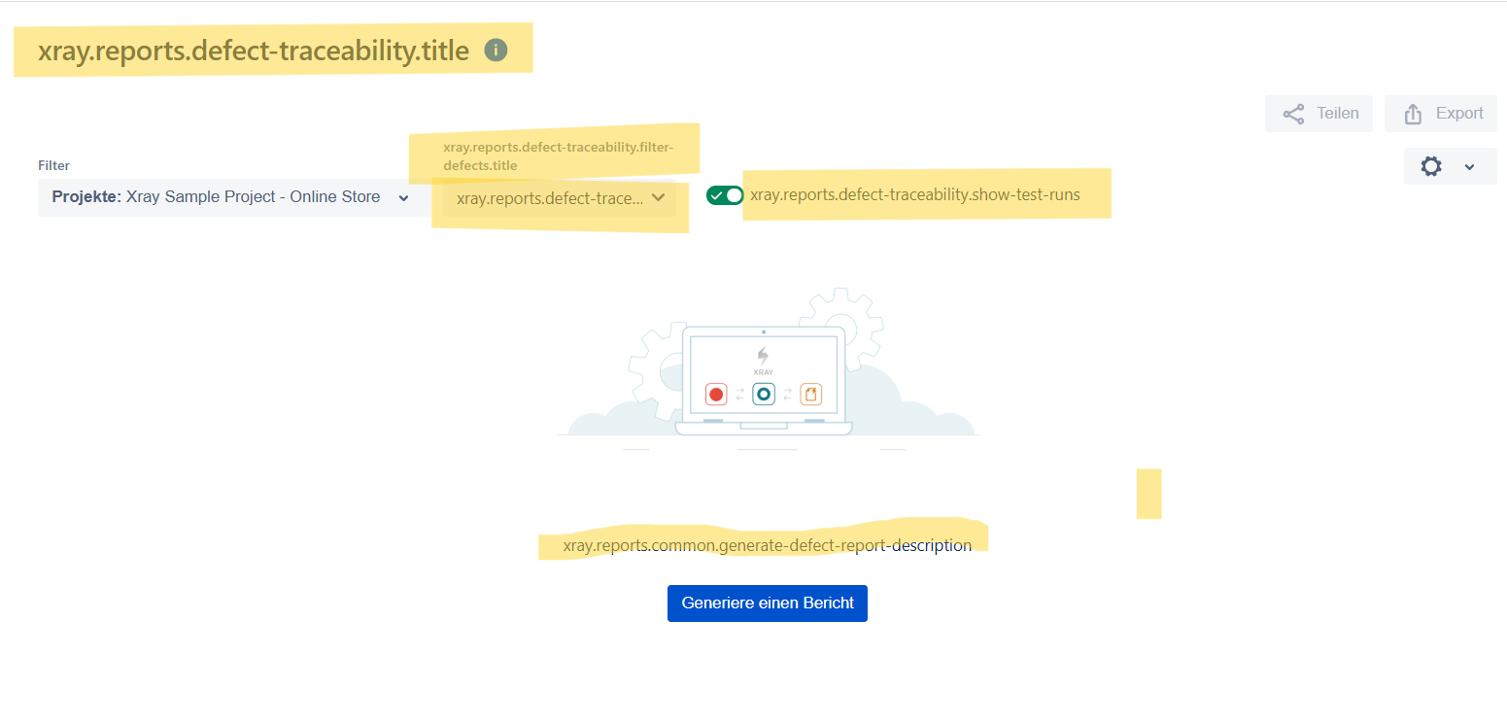Click the defect-traceability.title heading
1507x724 pixels.
point(254,52)
